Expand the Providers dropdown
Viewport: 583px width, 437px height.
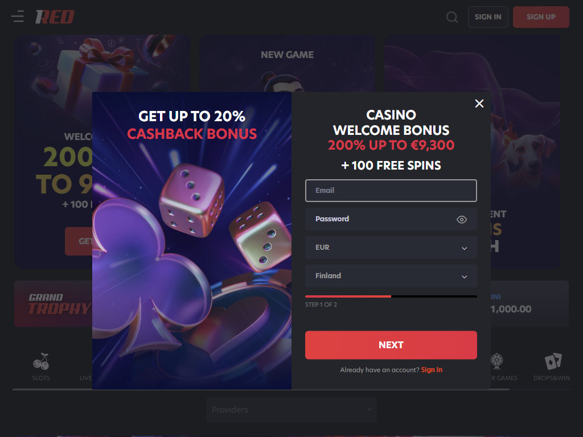pos(291,410)
